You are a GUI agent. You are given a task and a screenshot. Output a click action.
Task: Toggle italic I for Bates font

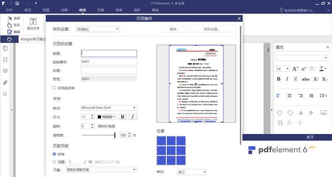pyautogui.click(x=133, y=117)
